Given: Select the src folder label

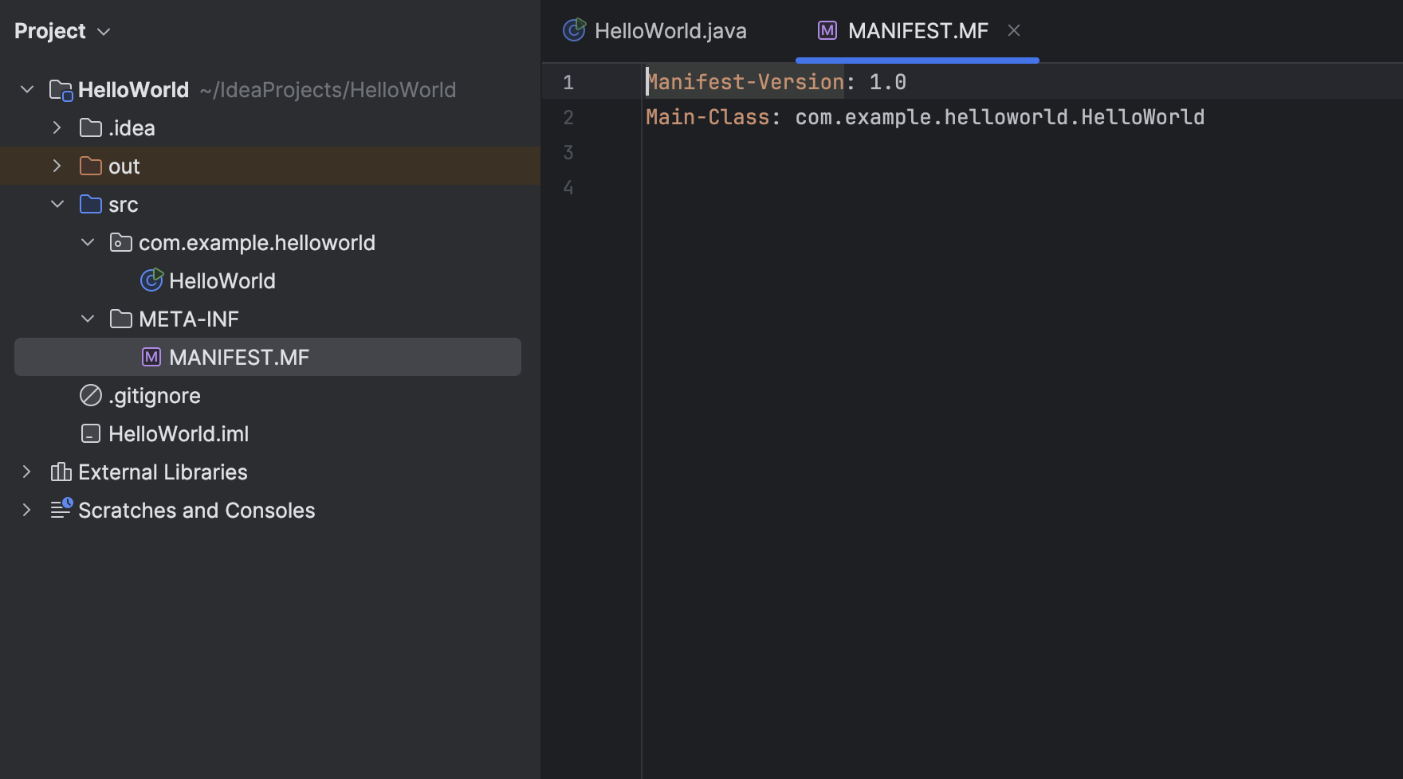Looking at the screenshot, I should (124, 205).
